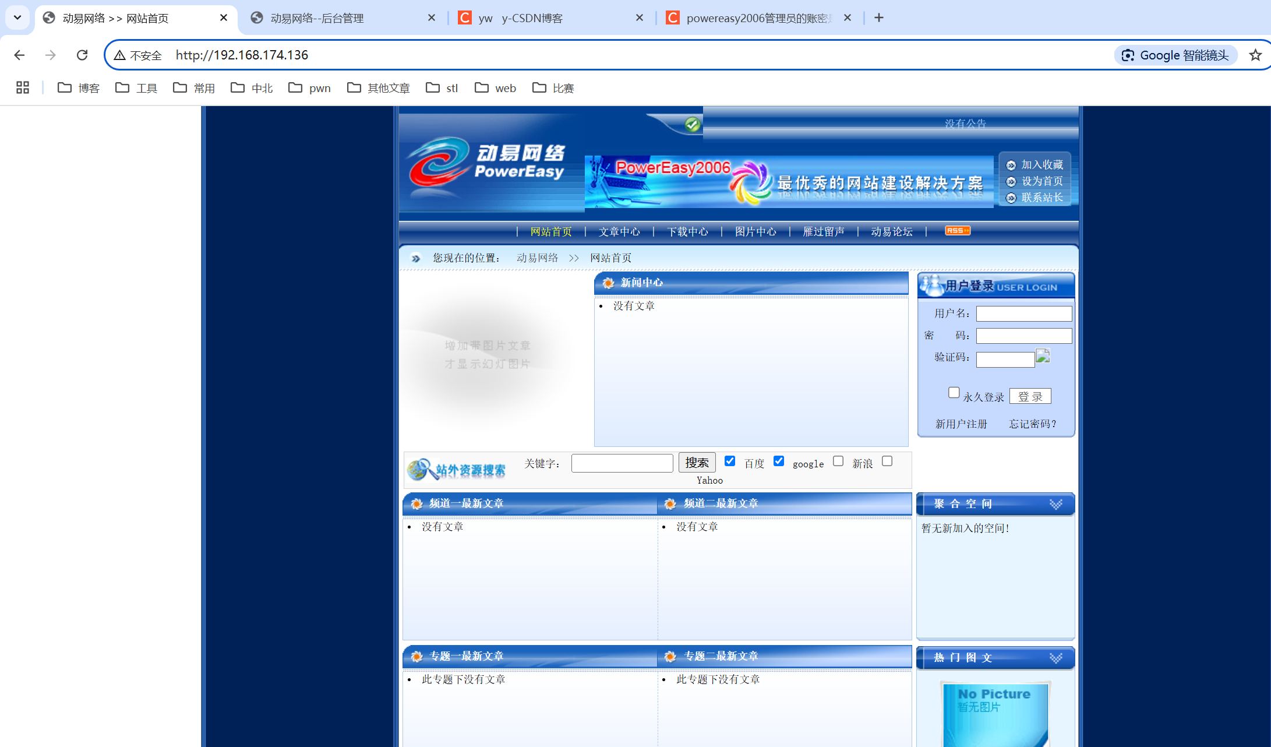The image size is (1271, 747).
Task: Open a new browser tab
Action: pos(879,17)
